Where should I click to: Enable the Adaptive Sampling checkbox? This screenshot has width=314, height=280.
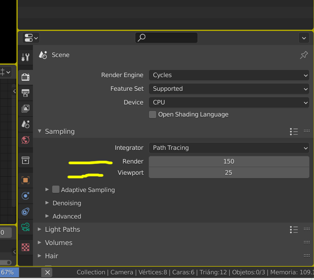coord(56,189)
